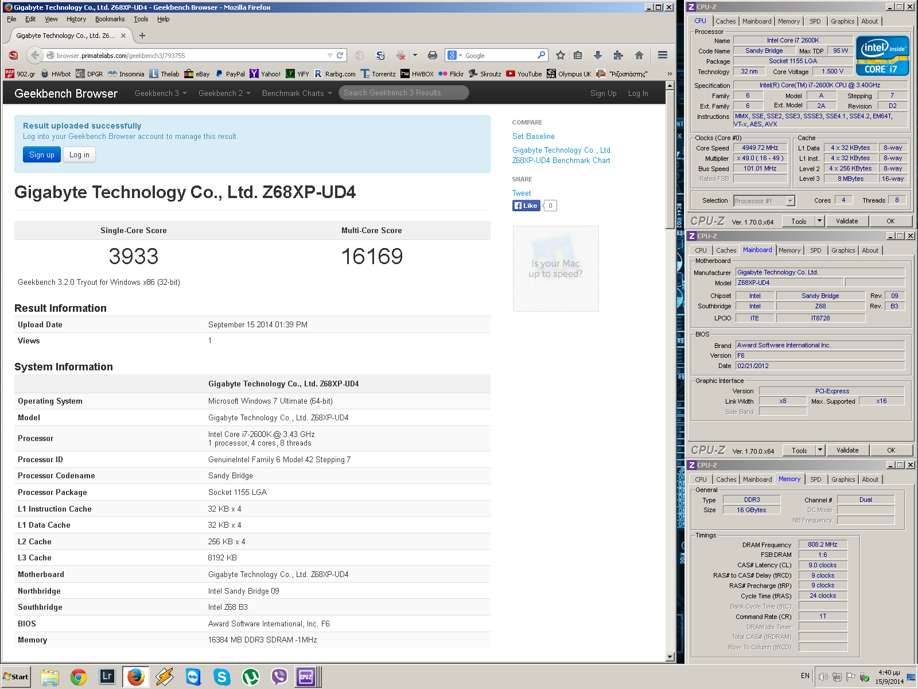The width and height of the screenshot is (918, 689).
Task: Click the print icon in Firefox toolbar
Action: pos(433,56)
